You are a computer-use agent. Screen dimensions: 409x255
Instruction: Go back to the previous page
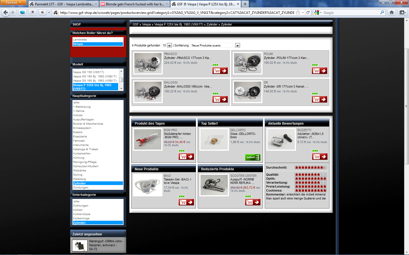pos(5,12)
